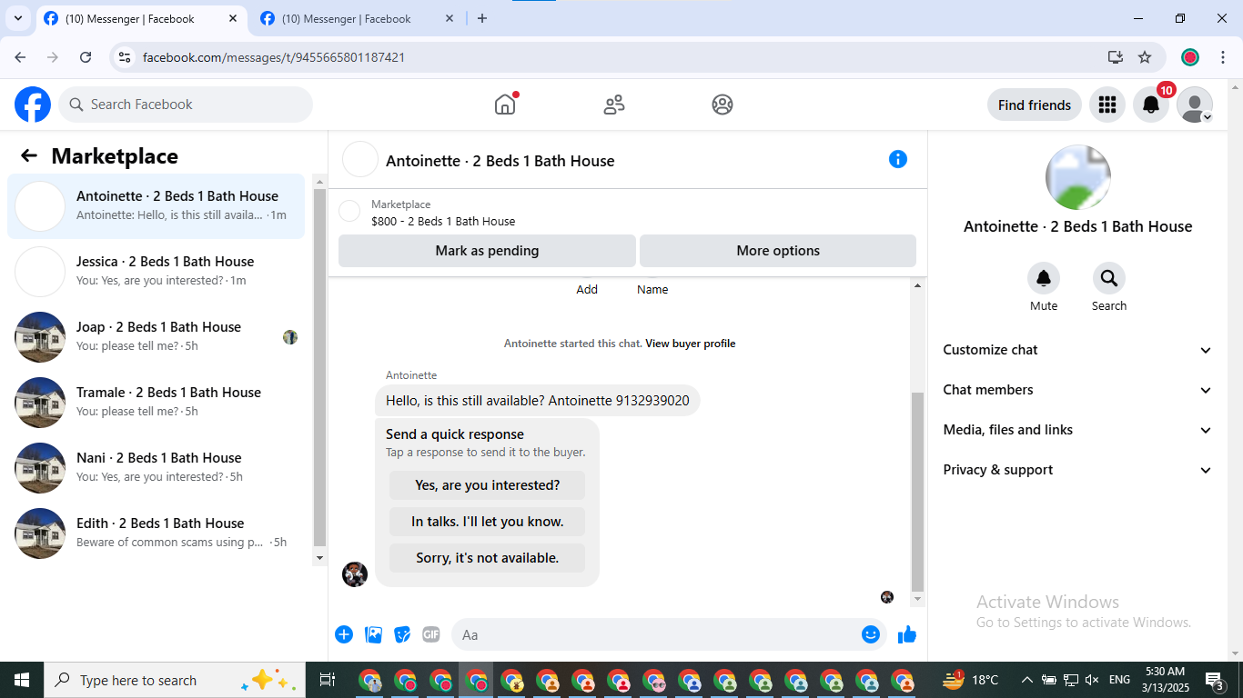This screenshot has width=1243, height=698.
Task: Send a thumbs-up like
Action: pyautogui.click(x=907, y=634)
